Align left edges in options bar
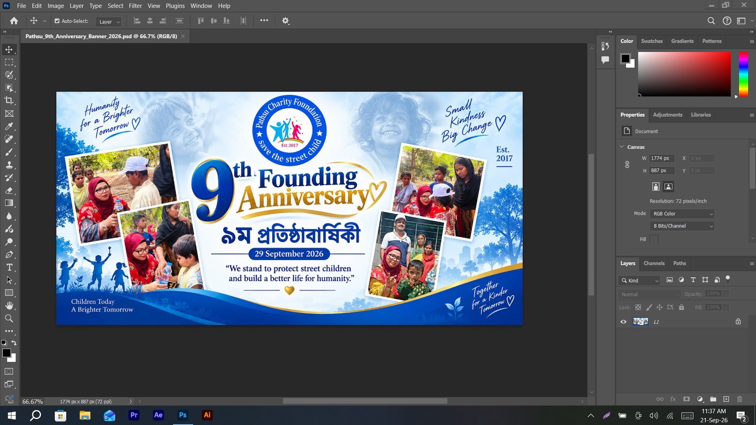 pos(137,21)
